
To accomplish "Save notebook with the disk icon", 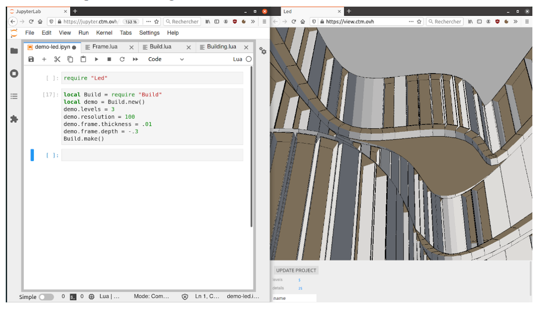I will [x=31, y=59].
